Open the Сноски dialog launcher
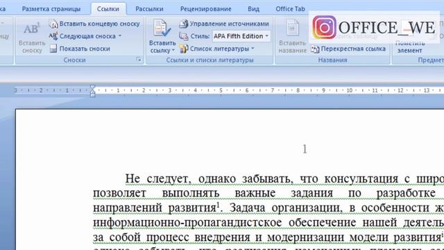444x250 pixels. pyautogui.click(x=139, y=60)
